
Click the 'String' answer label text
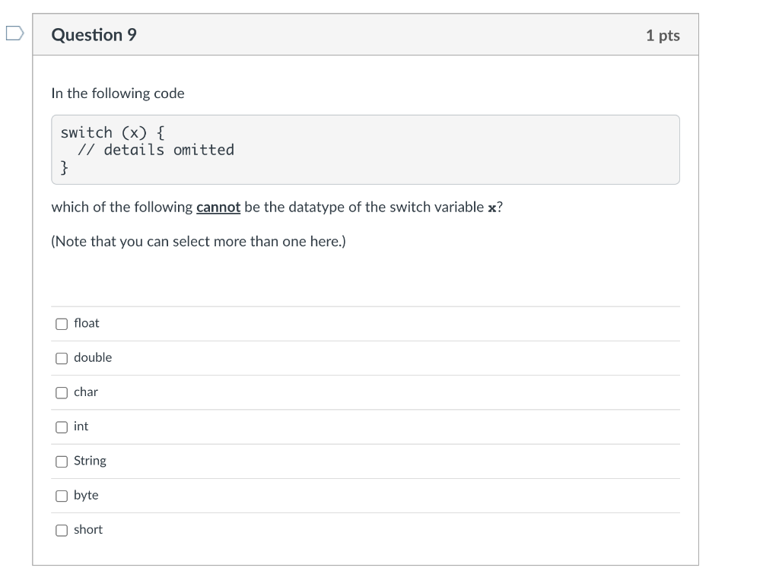pos(90,461)
